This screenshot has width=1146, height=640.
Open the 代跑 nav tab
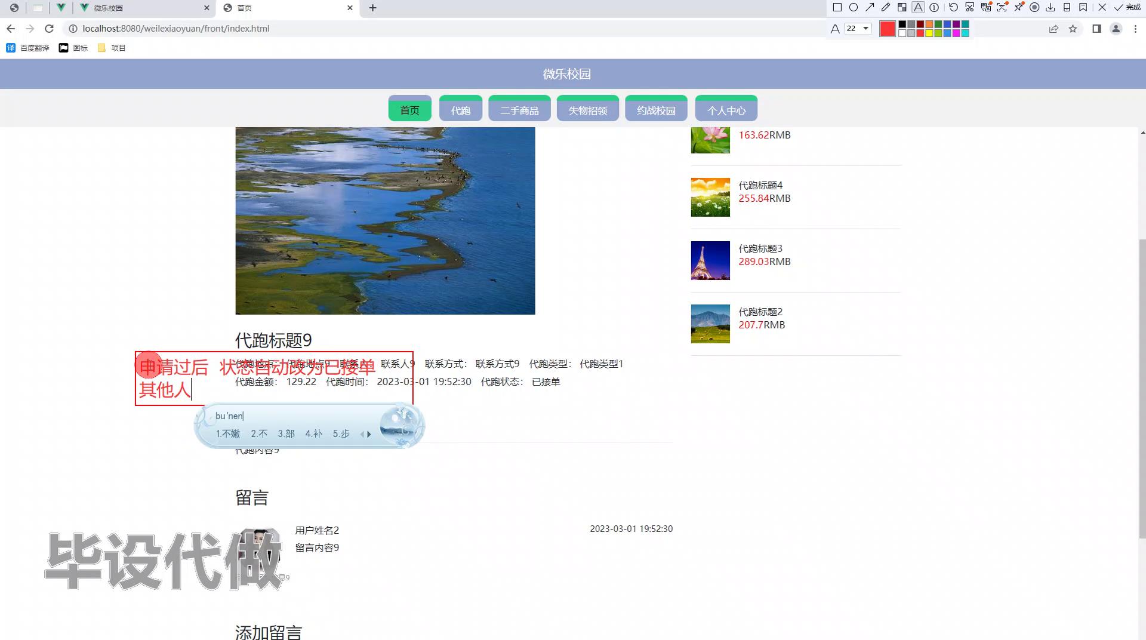click(x=460, y=109)
